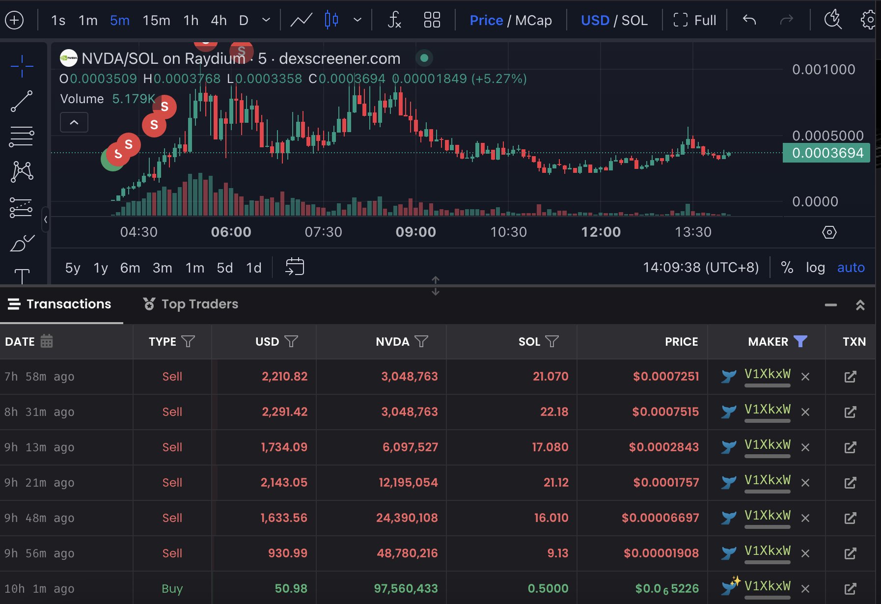Open the go to date calendar icon

point(295,267)
